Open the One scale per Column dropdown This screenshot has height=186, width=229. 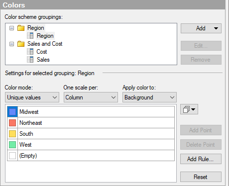(x=91, y=97)
